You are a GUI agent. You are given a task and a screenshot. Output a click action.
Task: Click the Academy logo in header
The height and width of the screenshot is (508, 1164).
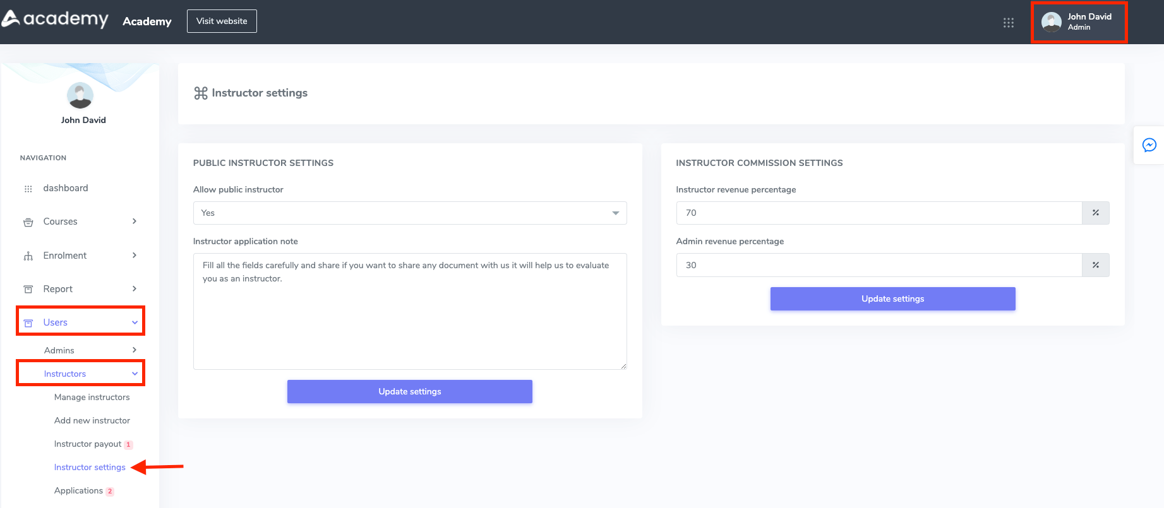coord(56,20)
